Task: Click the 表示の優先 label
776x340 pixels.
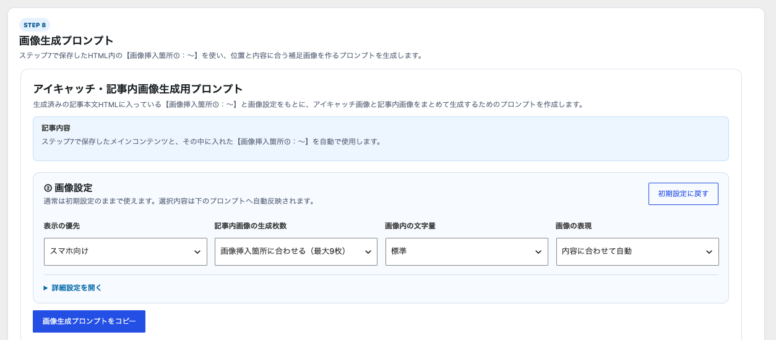Action: [62, 226]
